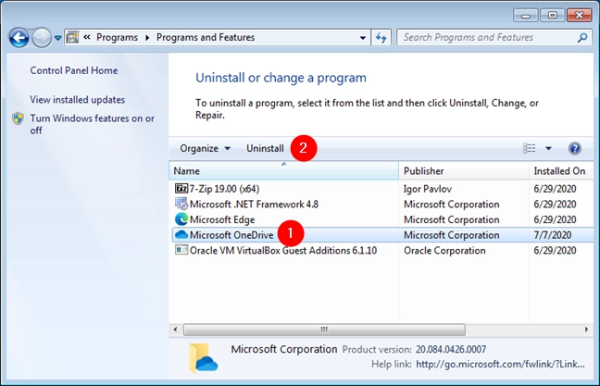
Task: Open Turn Windows features on or off
Action: (x=93, y=124)
